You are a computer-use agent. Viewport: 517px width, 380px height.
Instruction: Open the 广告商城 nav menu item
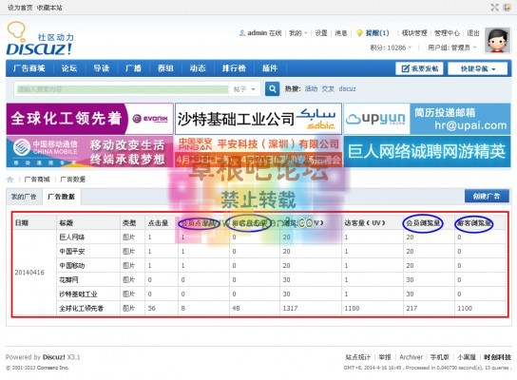point(29,68)
